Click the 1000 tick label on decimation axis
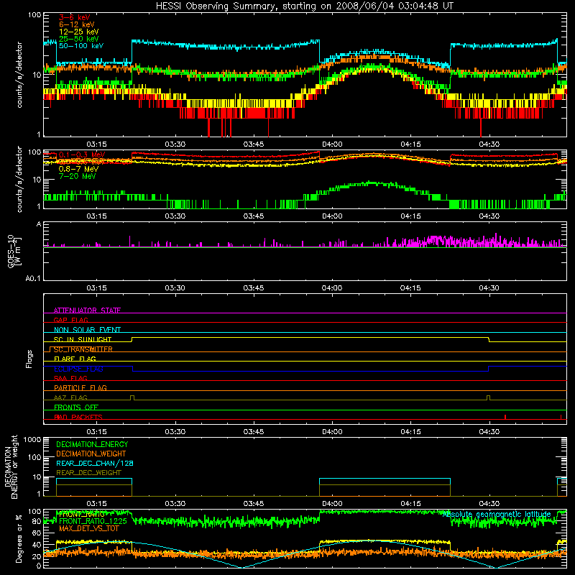Viewport: 575px width, 575px height. coord(32,440)
